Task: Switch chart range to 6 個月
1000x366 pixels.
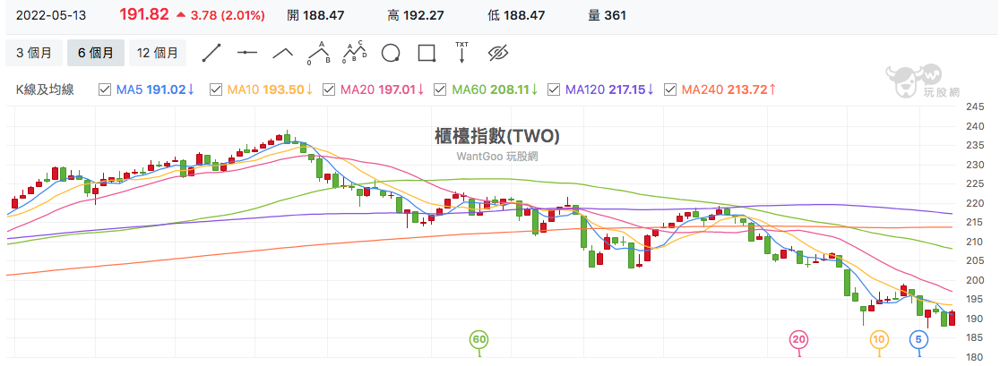Action: click(96, 53)
